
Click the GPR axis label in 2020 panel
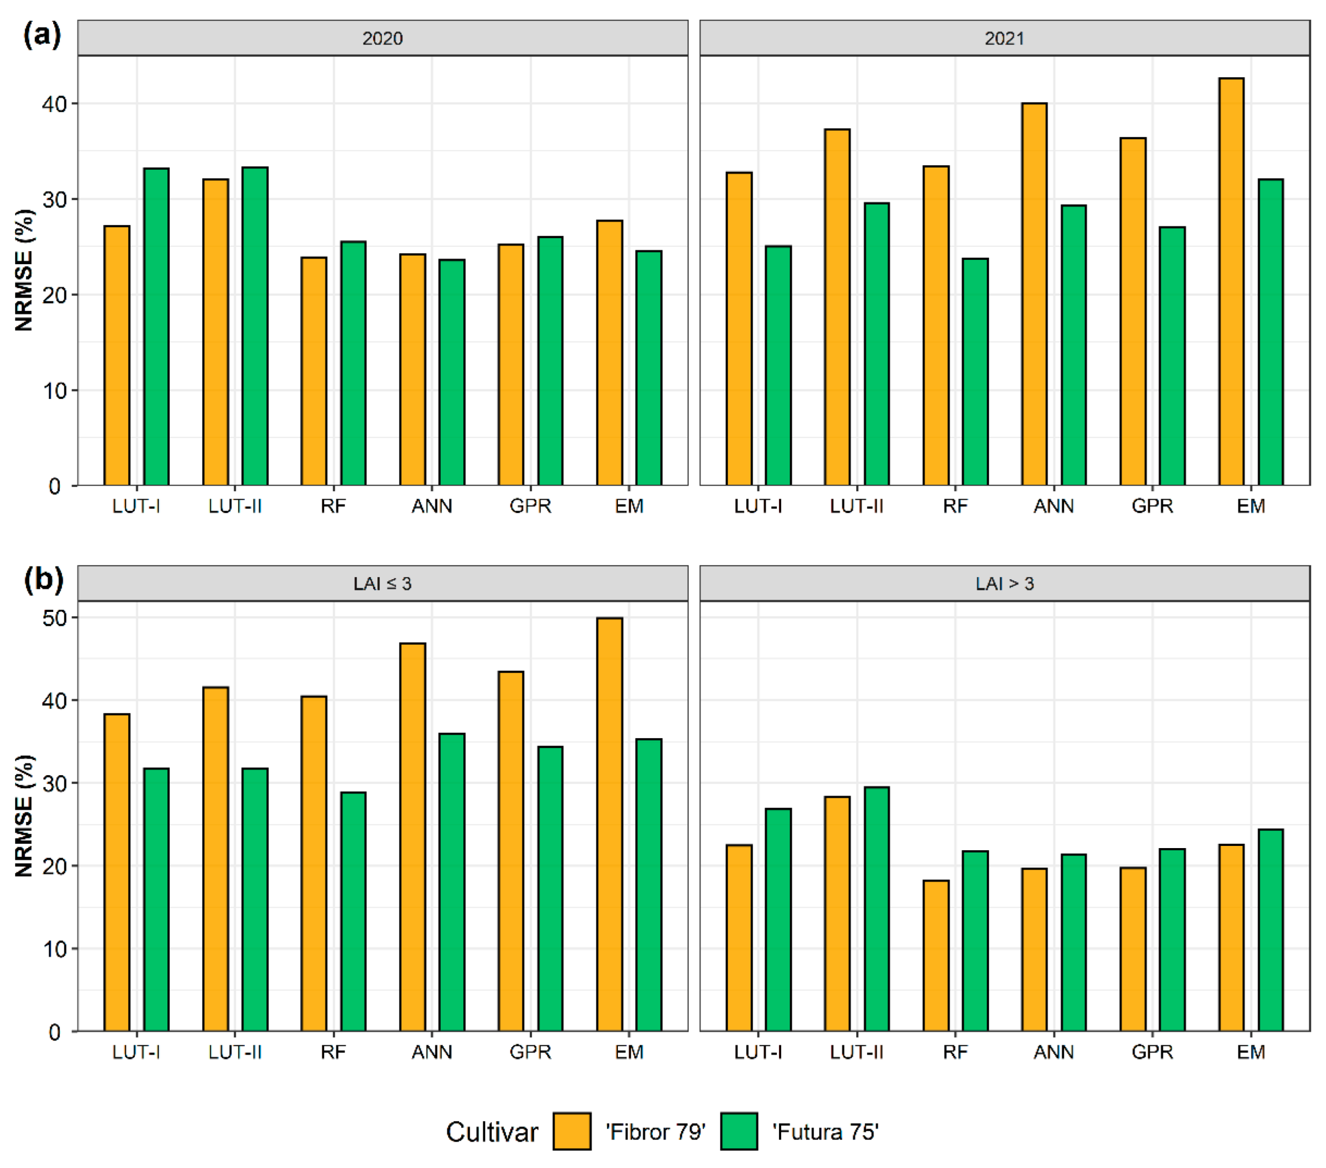530,507
